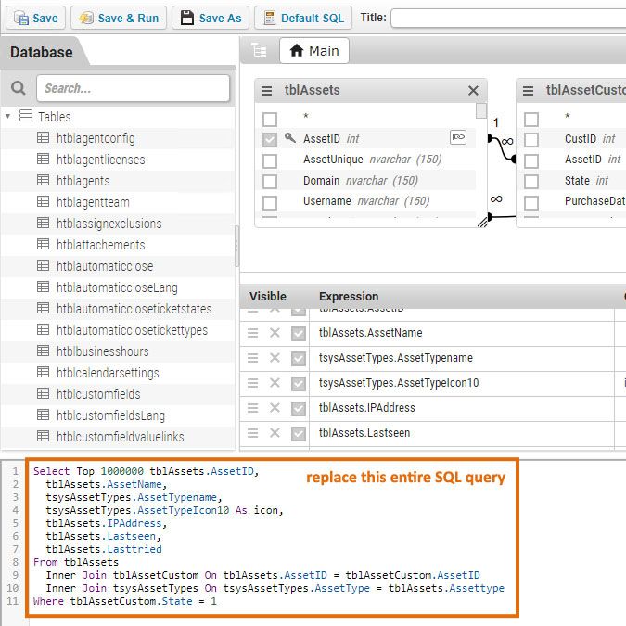
Task: Toggle the AssetUnique field checkbox
Action: tap(270, 160)
